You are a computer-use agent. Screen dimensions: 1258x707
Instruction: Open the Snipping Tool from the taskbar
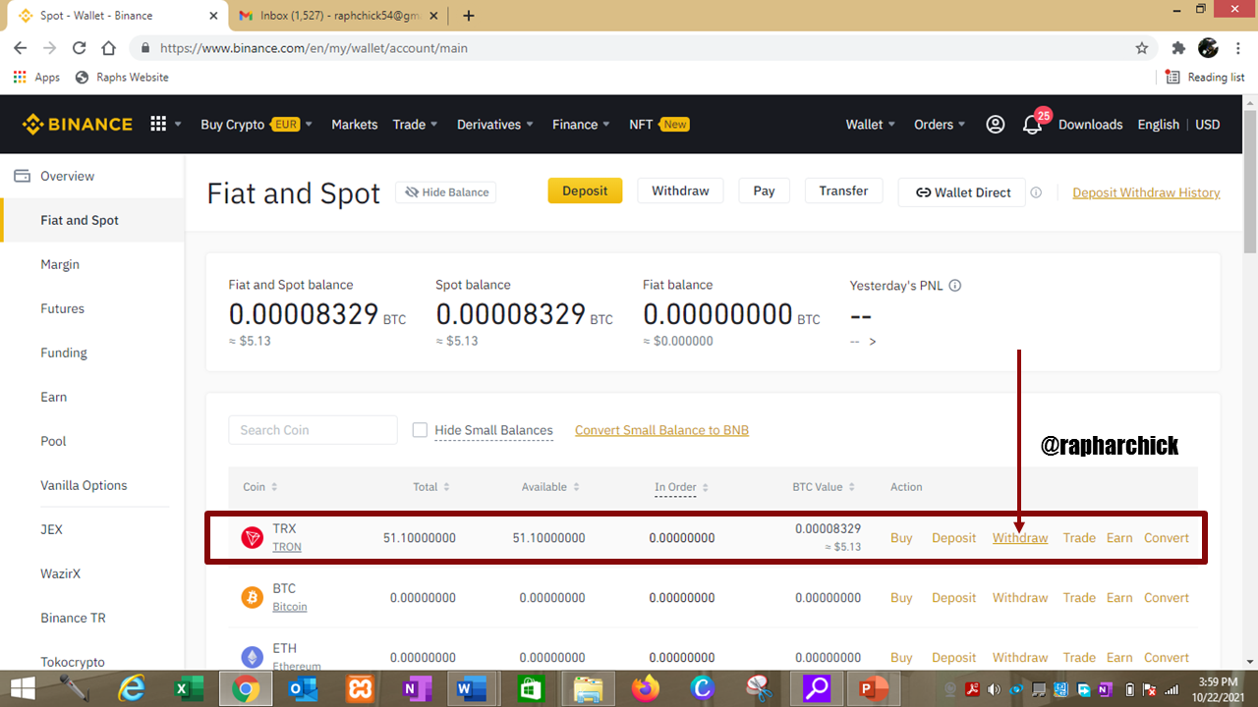(759, 688)
